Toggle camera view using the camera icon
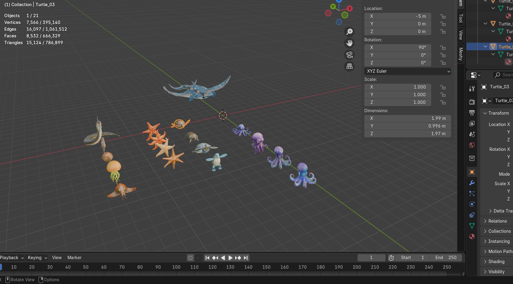 point(349,55)
